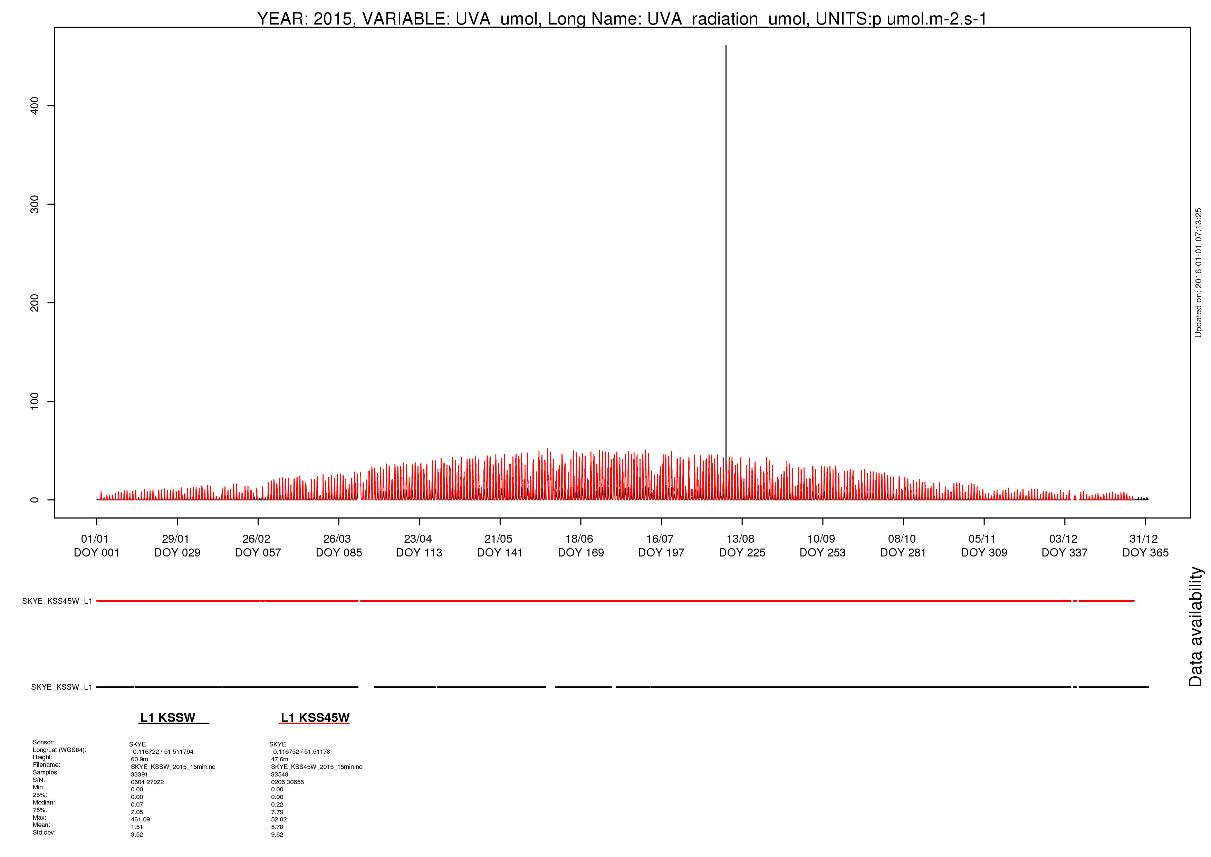
Task: Click the 'Updated on: 2016-01-01 07:13:25' timestamp
Action: [x=1198, y=273]
